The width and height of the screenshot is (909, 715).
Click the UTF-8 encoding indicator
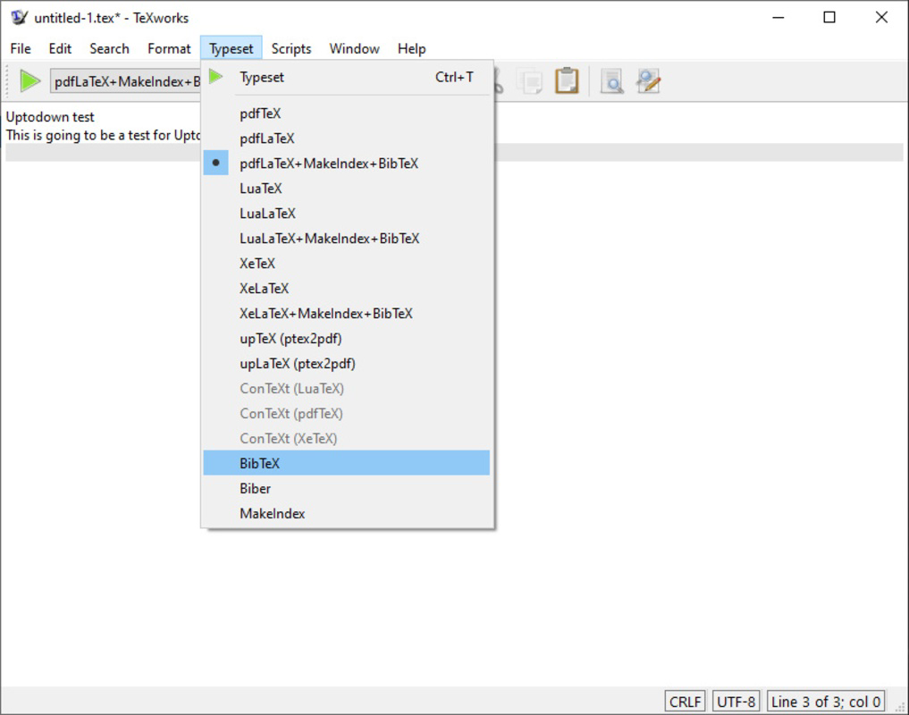coord(736,702)
